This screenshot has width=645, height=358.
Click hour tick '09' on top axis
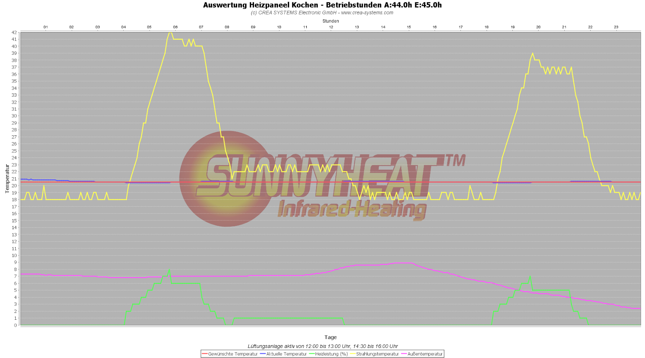pyautogui.click(x=253, y=27)
